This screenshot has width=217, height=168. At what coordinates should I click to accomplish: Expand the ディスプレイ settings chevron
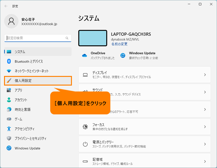pos(205,75)
